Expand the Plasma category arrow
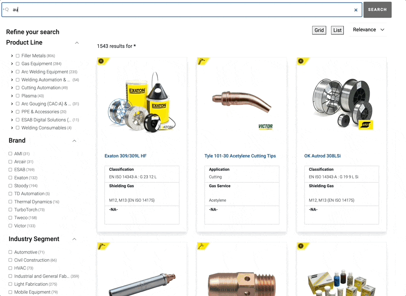 tap(12, 96)
